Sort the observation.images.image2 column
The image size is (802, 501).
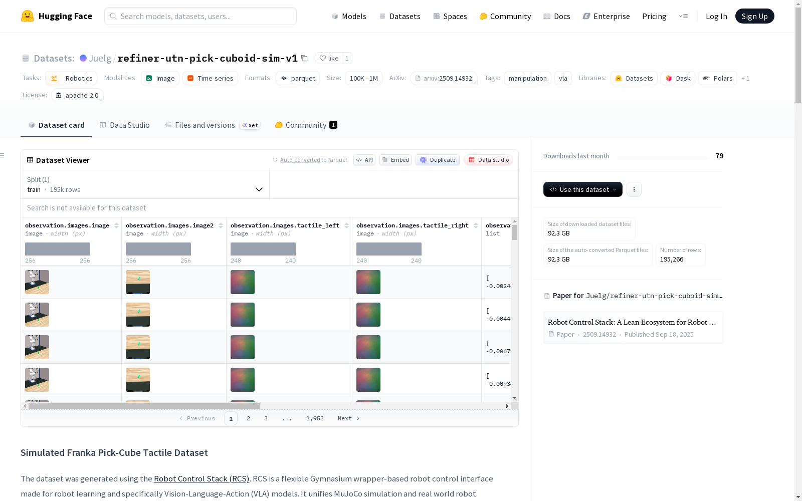[x=221, y=225]
